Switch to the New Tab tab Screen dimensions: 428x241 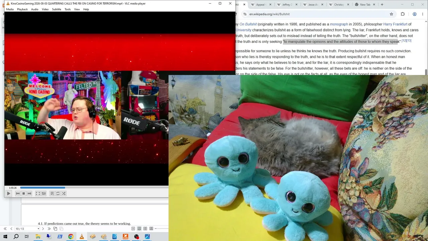coord(365,5)
